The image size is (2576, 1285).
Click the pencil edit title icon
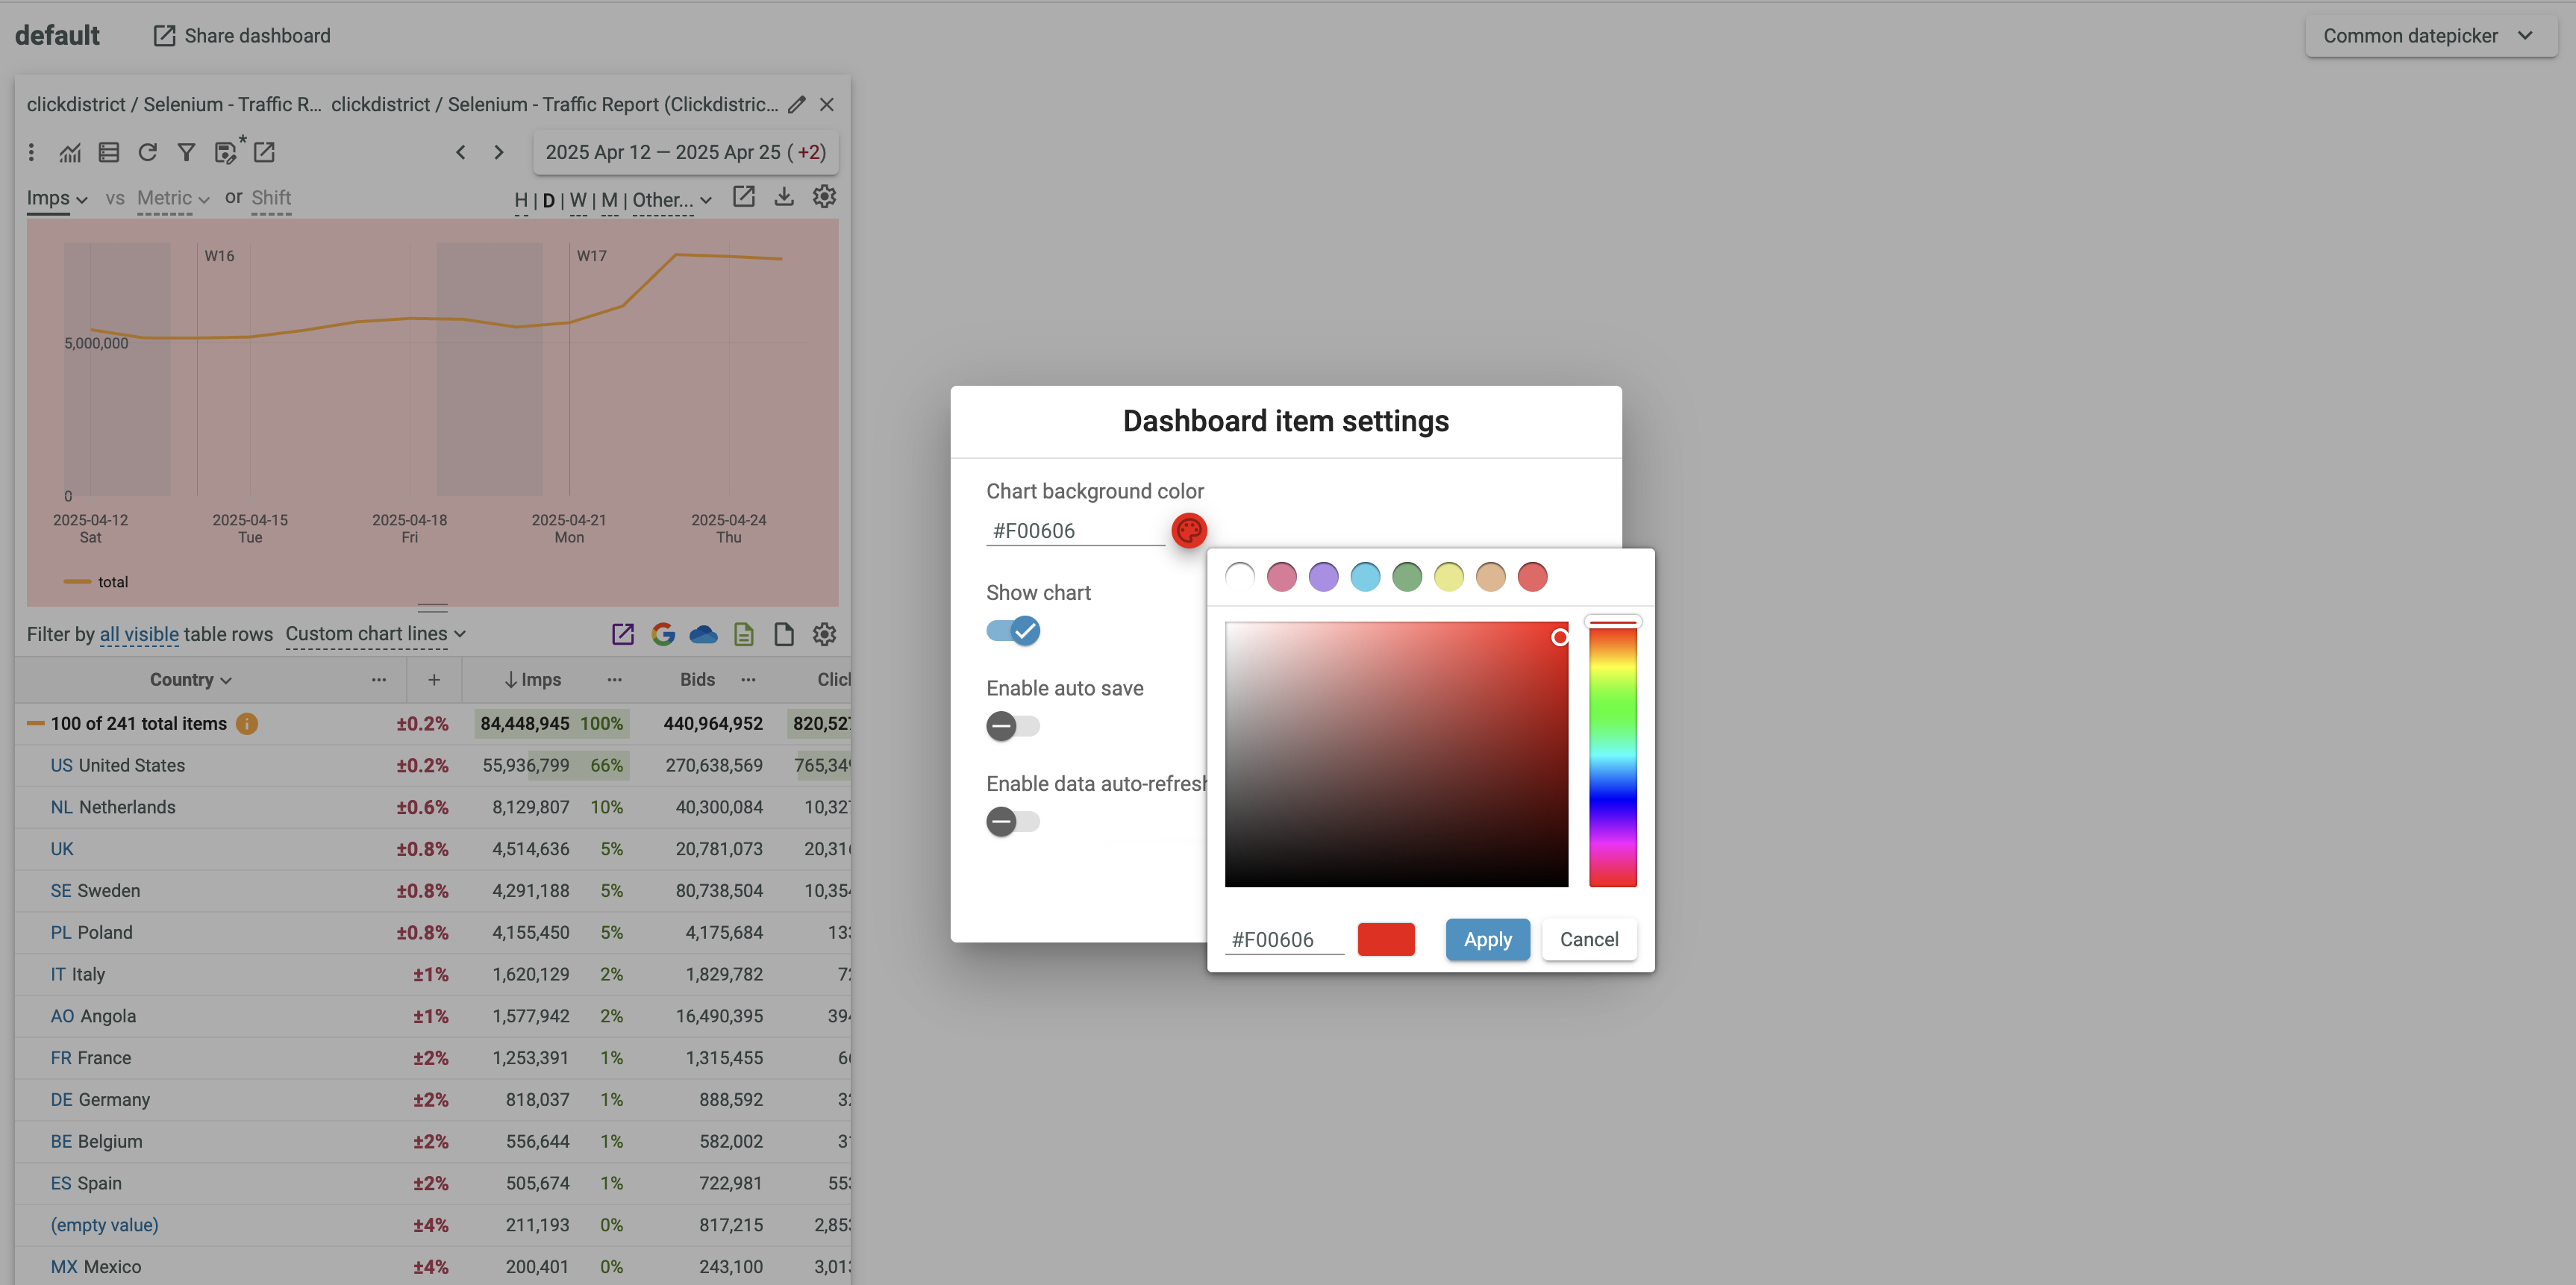[x=796, y=104]
